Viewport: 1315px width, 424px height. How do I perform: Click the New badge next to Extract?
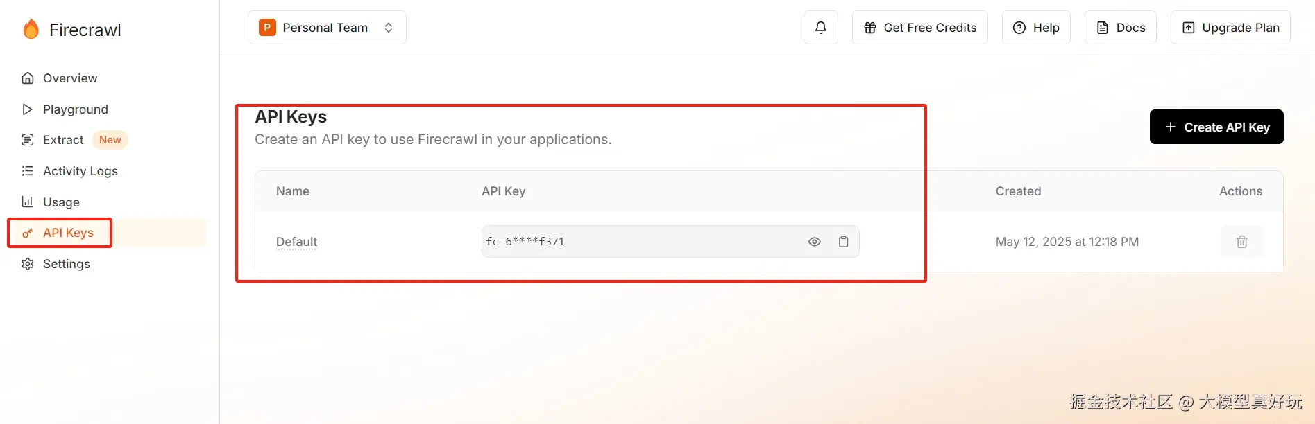[x=110, y=140]
